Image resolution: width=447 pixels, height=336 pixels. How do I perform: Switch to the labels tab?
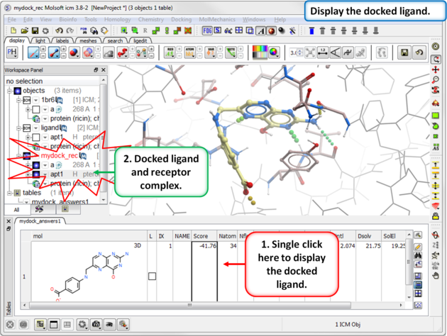[62, 41]
